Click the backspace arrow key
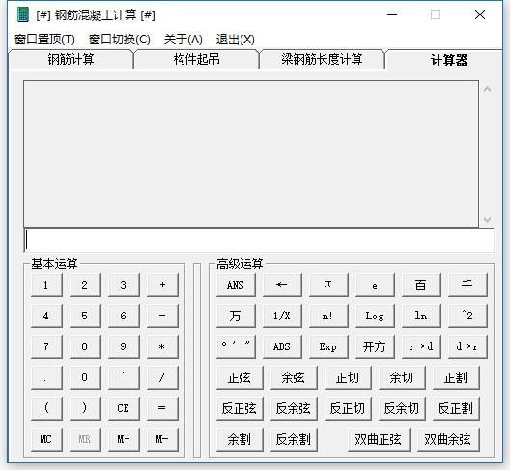 click(282, 285)
